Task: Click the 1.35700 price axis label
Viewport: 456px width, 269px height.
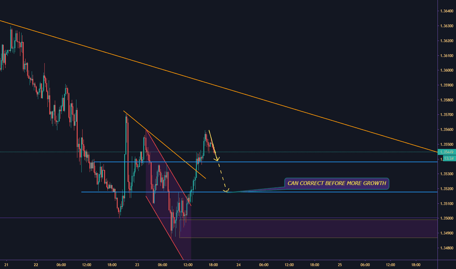Action: 447,114
